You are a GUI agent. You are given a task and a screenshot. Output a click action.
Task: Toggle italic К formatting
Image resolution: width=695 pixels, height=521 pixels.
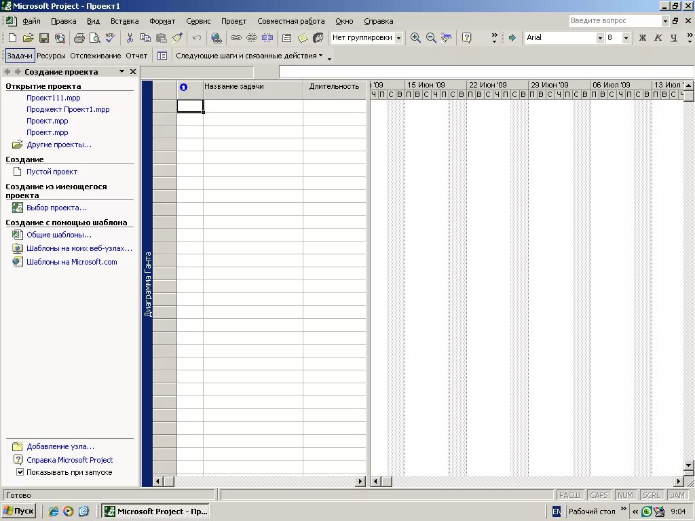[x=658, y=38]
